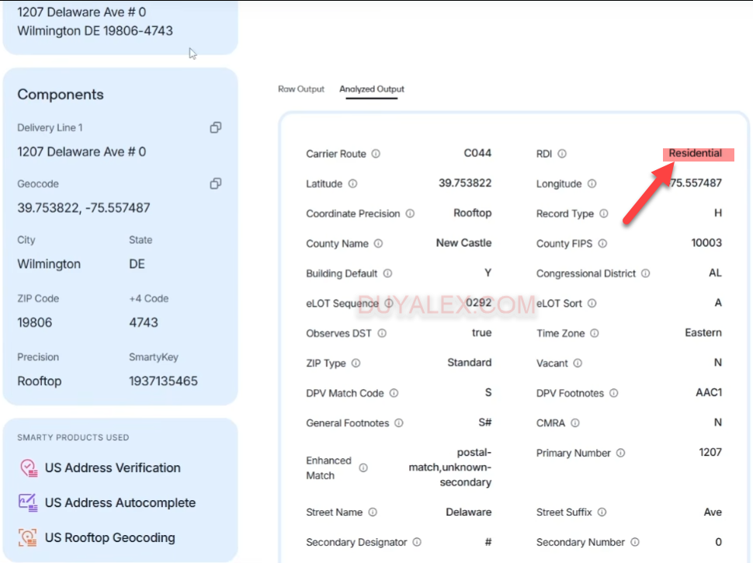This screenshot has width=753, height=563.
Task: Show info for Congressional District
Action: 646,273
